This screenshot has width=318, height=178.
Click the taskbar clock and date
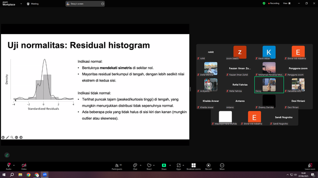tap(303, 175)
